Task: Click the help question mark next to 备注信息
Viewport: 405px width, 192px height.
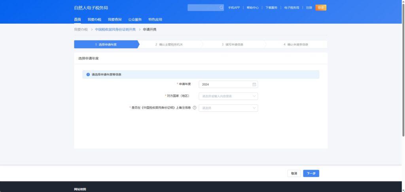Action: (x=195, y=108)
